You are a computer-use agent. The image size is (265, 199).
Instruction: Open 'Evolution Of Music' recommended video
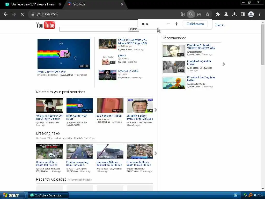201,47
